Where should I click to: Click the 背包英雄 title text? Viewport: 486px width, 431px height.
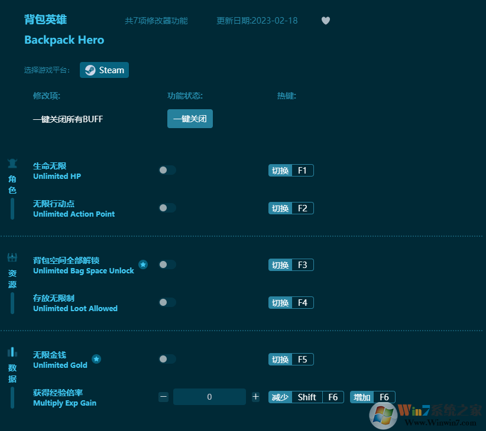[x=46, y=19]
